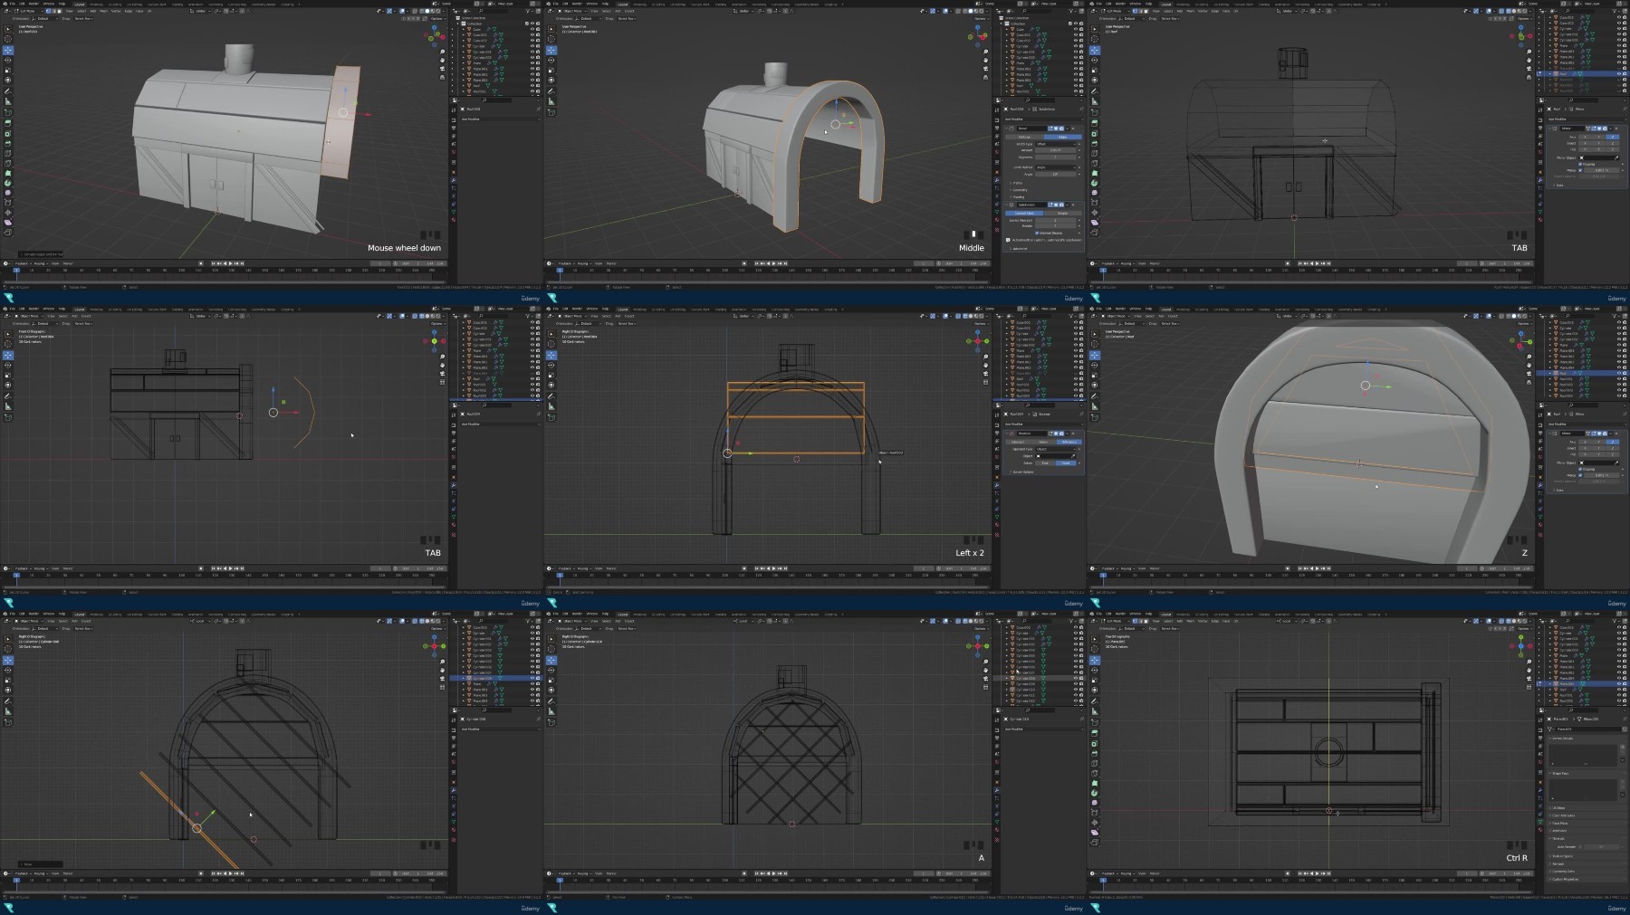Select highlighted Roof row in 'Z' frame outliner
Viewport: 1630px width, 915px height.
pos(1585,373)
